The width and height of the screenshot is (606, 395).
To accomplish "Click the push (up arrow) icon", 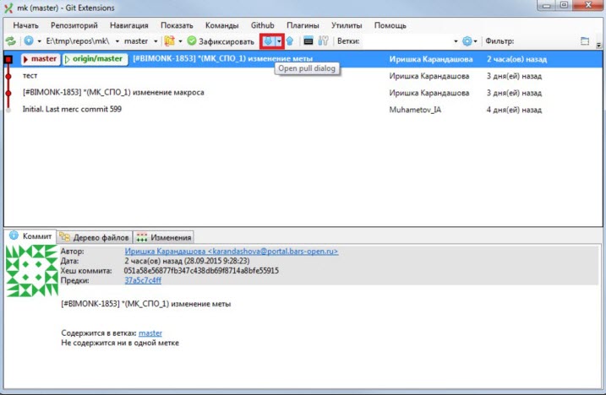I will tap(290, 41).
